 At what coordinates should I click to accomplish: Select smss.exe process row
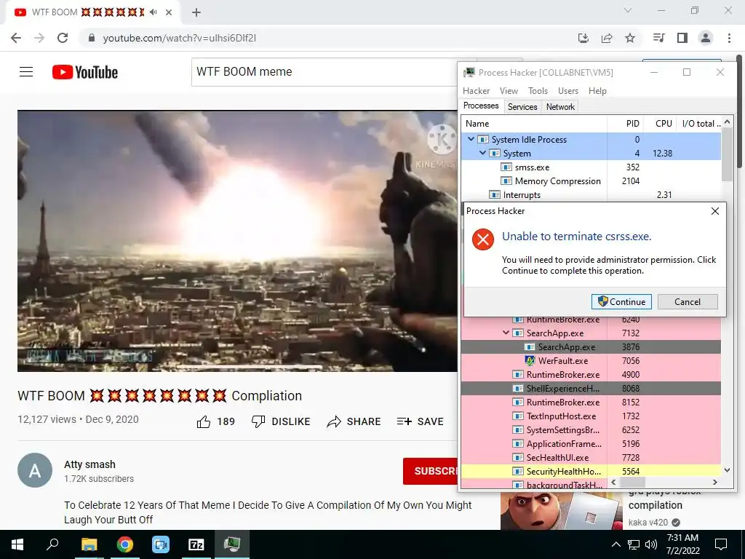(591, 167)
